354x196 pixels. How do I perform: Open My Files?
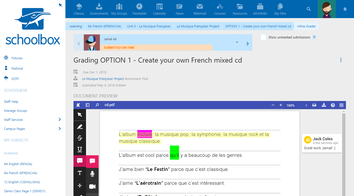coord(280,9)
